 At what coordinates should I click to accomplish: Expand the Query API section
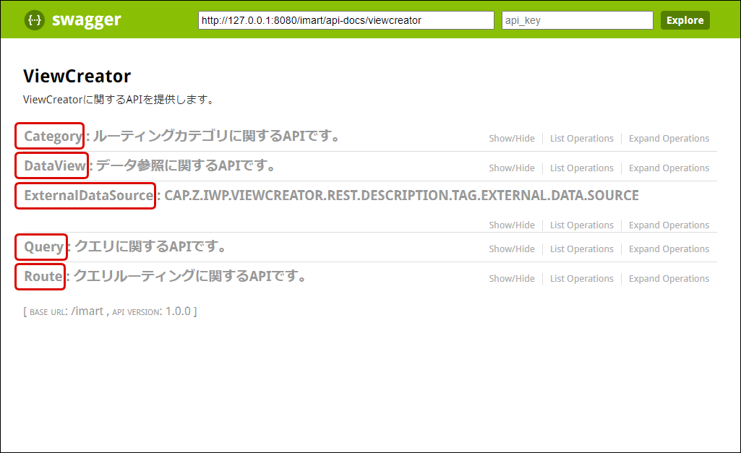click(x=43, y=246)
